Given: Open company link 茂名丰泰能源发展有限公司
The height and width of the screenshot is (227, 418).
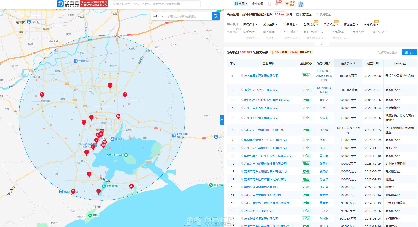Looking at the screenshot, I should click(261, 76).
